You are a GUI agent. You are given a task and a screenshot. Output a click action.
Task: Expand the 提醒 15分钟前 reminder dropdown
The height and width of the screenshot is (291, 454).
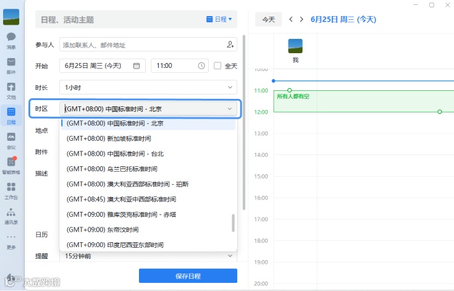click(230, 256)
